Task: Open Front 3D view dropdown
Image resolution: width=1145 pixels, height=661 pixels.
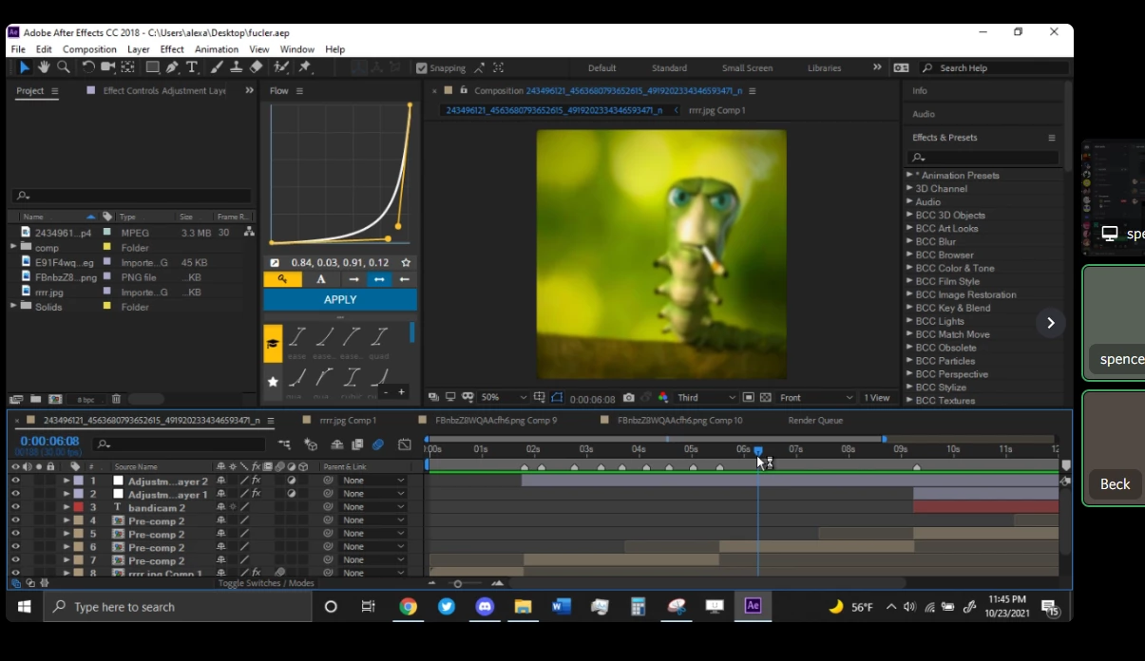Action: pos(815,398)
